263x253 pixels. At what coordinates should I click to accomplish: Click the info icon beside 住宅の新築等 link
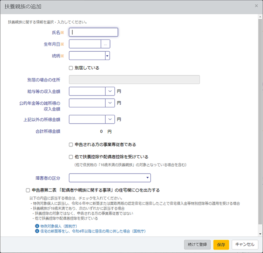[37, 231]
